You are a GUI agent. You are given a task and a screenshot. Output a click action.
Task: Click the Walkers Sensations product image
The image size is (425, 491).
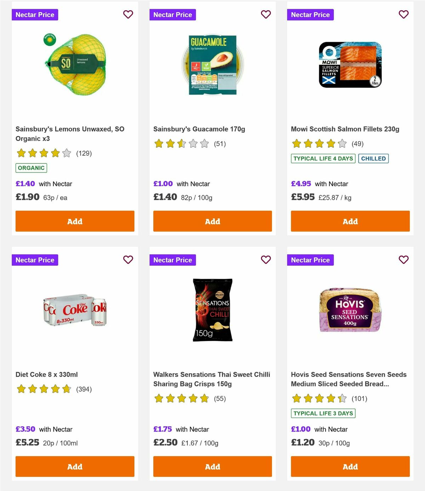click(x=212, y=310)
